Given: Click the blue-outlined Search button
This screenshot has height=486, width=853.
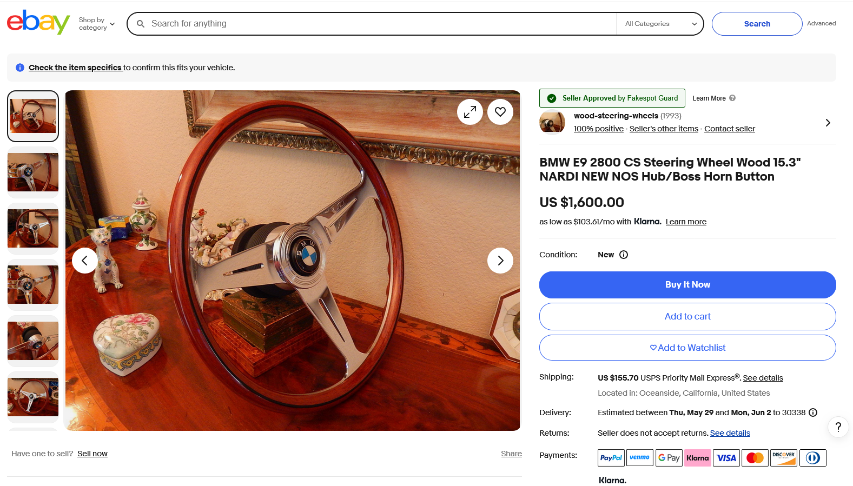Looking at the screenshot, I should [757, 24].
